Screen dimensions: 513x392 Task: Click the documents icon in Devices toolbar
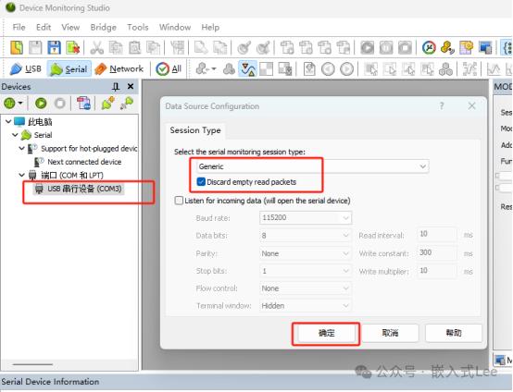pyautogui.click(x=83, y=104)
